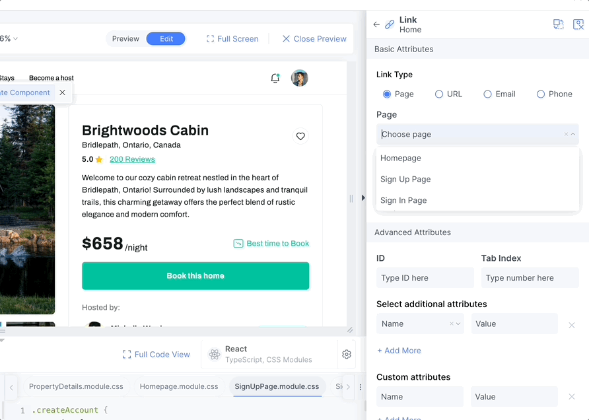Viewport: 589px width, 420px height.
Task: Collapse the right panel arrow
Action: pos(363,197)
